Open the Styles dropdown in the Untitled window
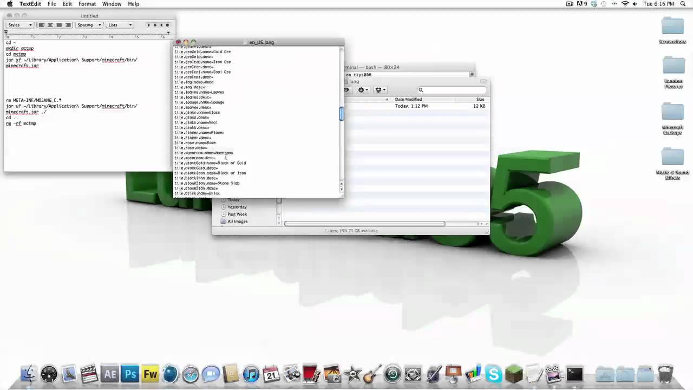693x390 pixels. point(20,25)
